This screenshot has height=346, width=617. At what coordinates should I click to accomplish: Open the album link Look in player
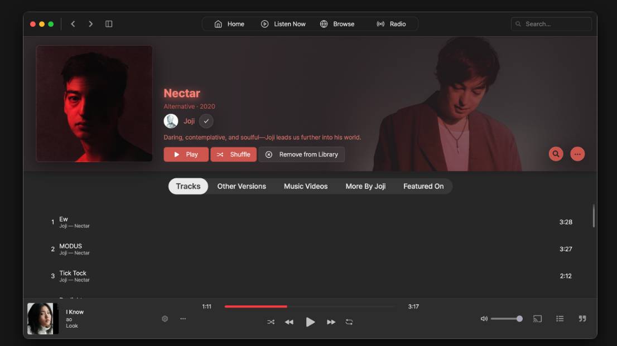pyautogui.click(x=71, y=326)
